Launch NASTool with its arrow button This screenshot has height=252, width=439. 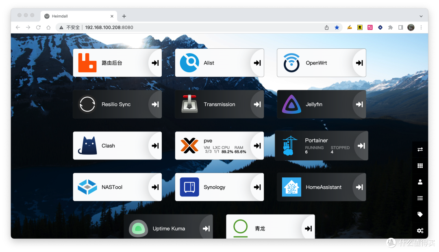(155, 187)
